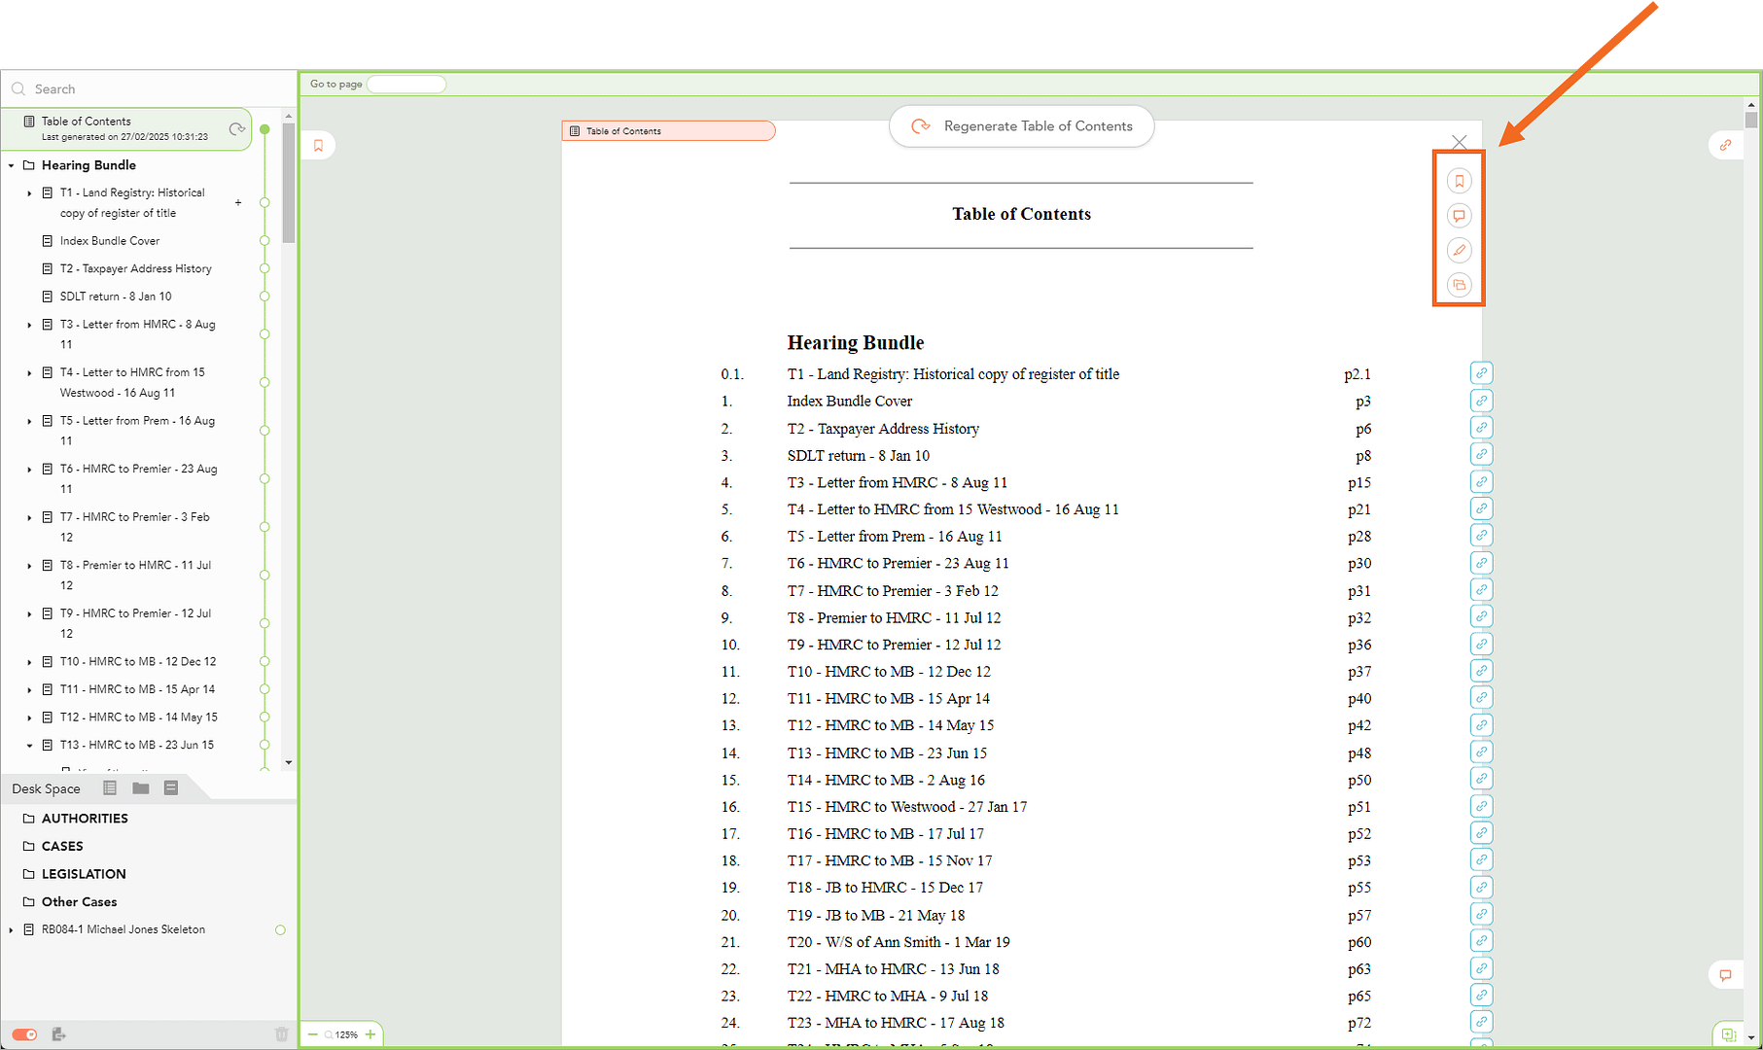The image size is (1763, 1050).
Task: Collapse the Hearing Bundle folder
Action: (11, 165)
